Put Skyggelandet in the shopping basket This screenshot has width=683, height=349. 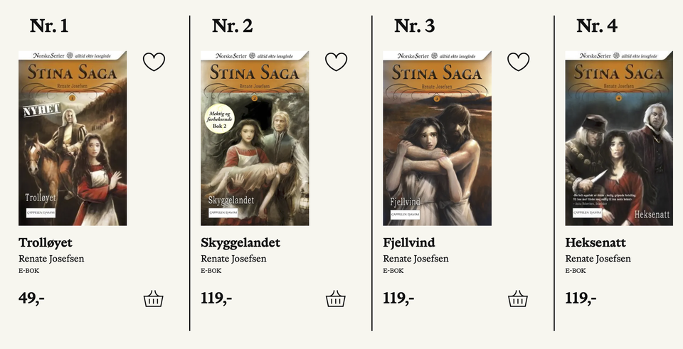335,299
